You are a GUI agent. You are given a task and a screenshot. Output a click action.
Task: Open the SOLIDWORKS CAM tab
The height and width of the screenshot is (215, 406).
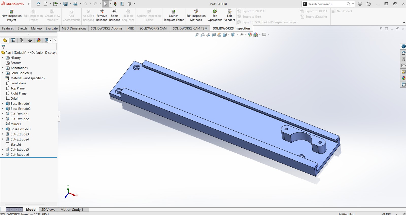[153, 28]
